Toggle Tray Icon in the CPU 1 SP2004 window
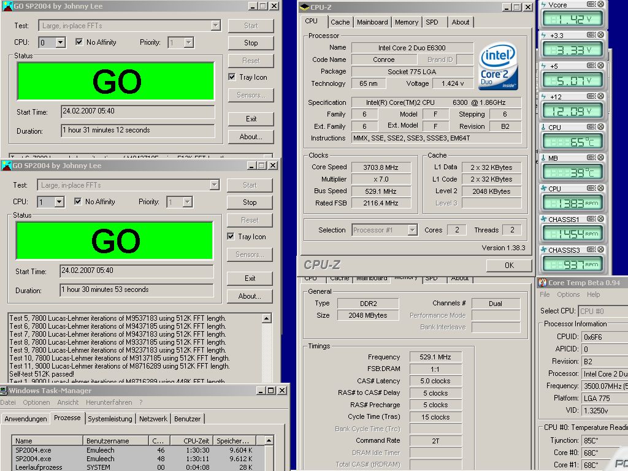The width and height of the screenshot is (628, 471). tap(231, 236)
